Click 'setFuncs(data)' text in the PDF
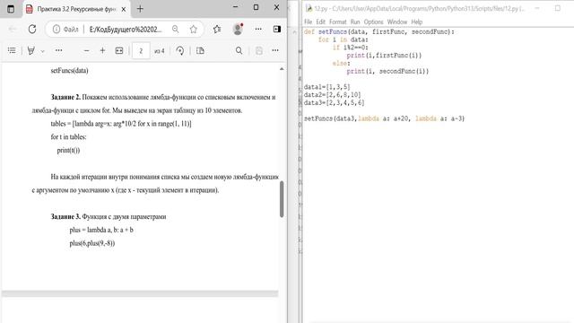Viewport: 574px width, 323px height. point(70,71)
